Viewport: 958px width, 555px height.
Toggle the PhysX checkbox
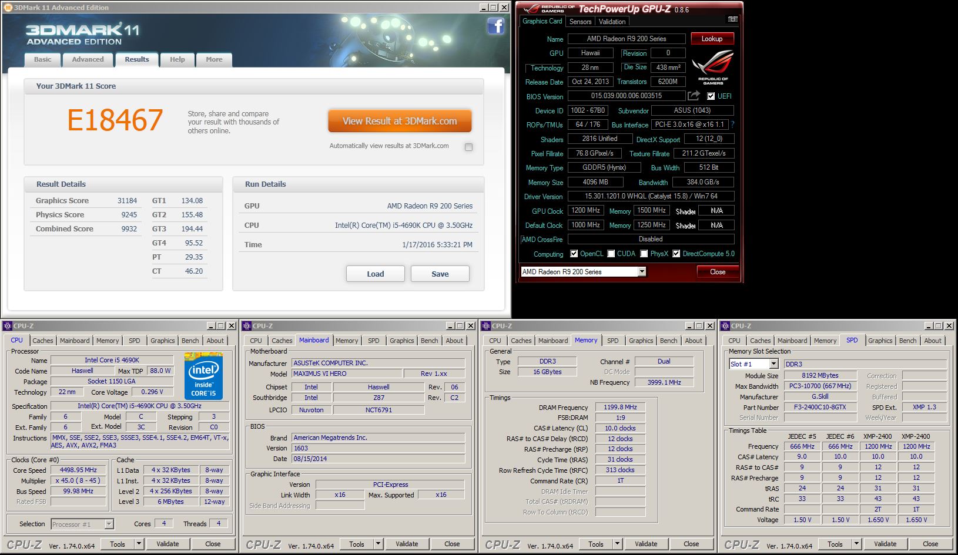(x=644, y=254)
